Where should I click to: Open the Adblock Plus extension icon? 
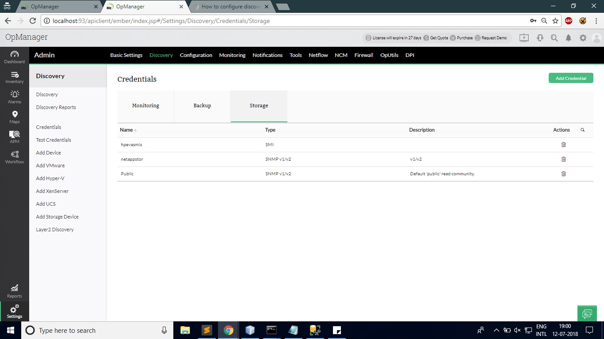pos(569,21)
